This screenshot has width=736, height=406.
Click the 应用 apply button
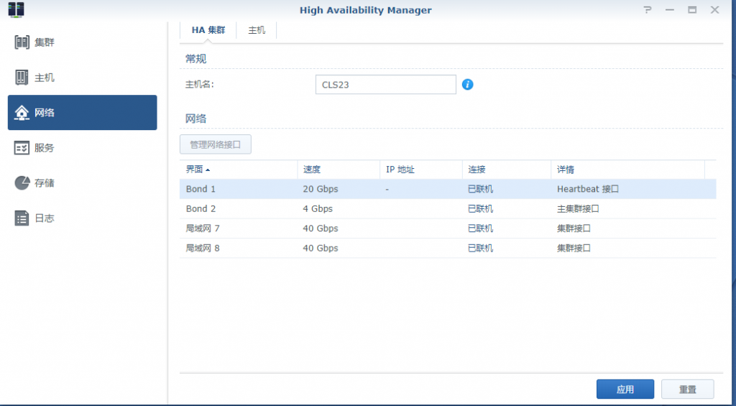click(x=625, y=389)
